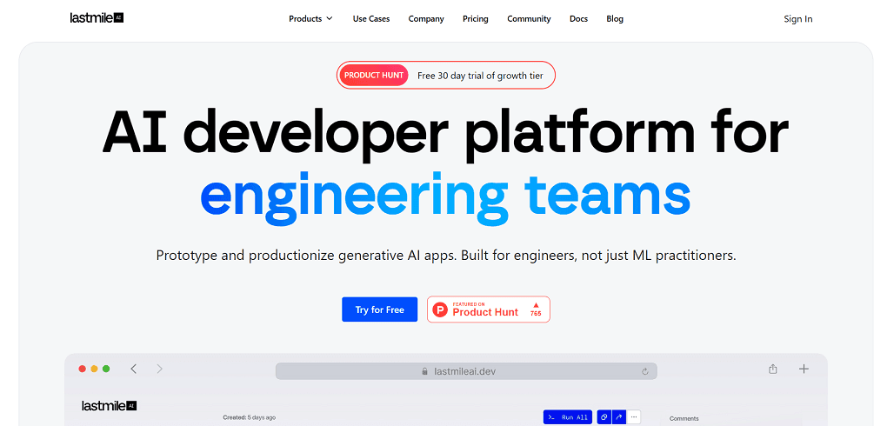
Task: Open the Featured on Product Hunt badge
Action: pyautogui.click(x=488, y=310)
